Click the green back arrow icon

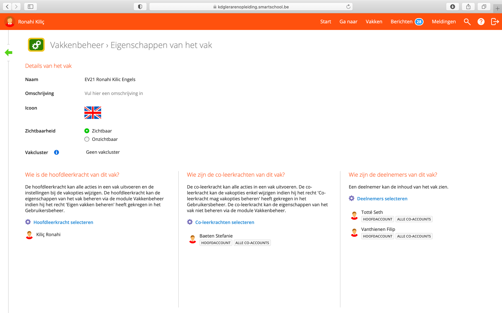click(9, 53)
